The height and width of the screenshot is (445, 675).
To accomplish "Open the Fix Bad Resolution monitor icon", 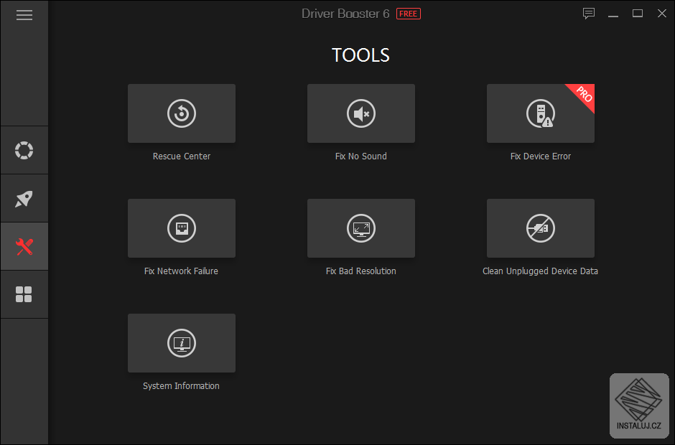I will point(361,228).
